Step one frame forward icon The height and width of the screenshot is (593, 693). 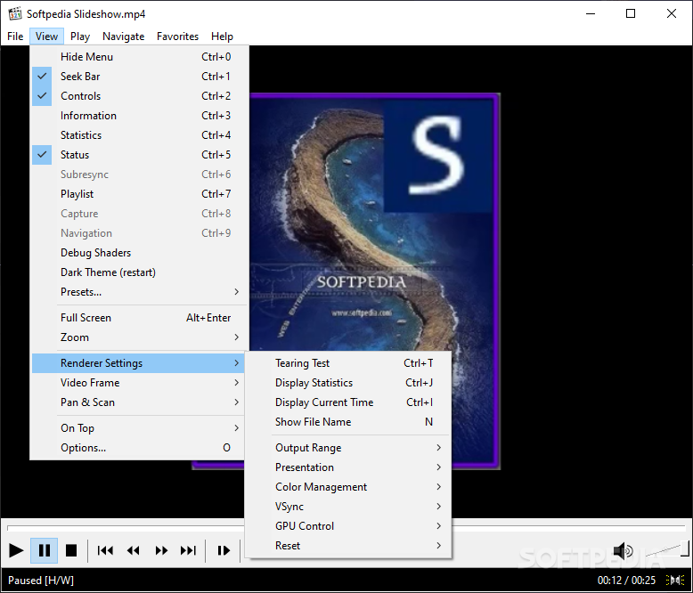click(224, 550)
